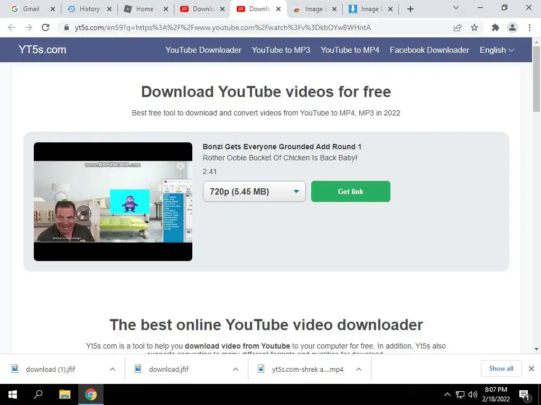
Task: Close the Home tab
Action: point(166,9)
